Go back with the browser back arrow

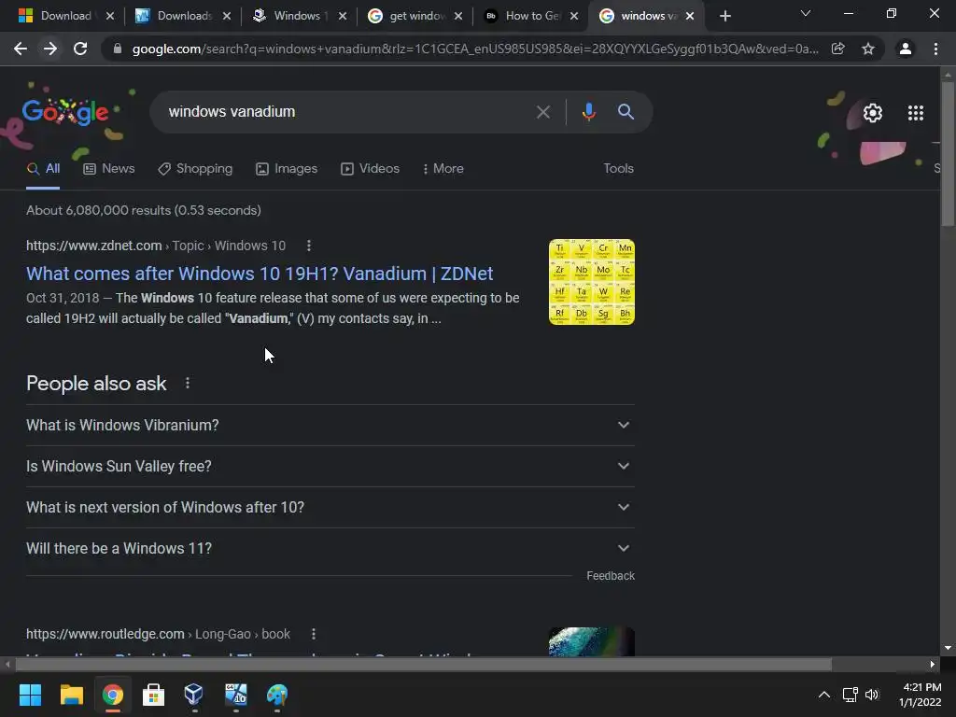point(21,49)
